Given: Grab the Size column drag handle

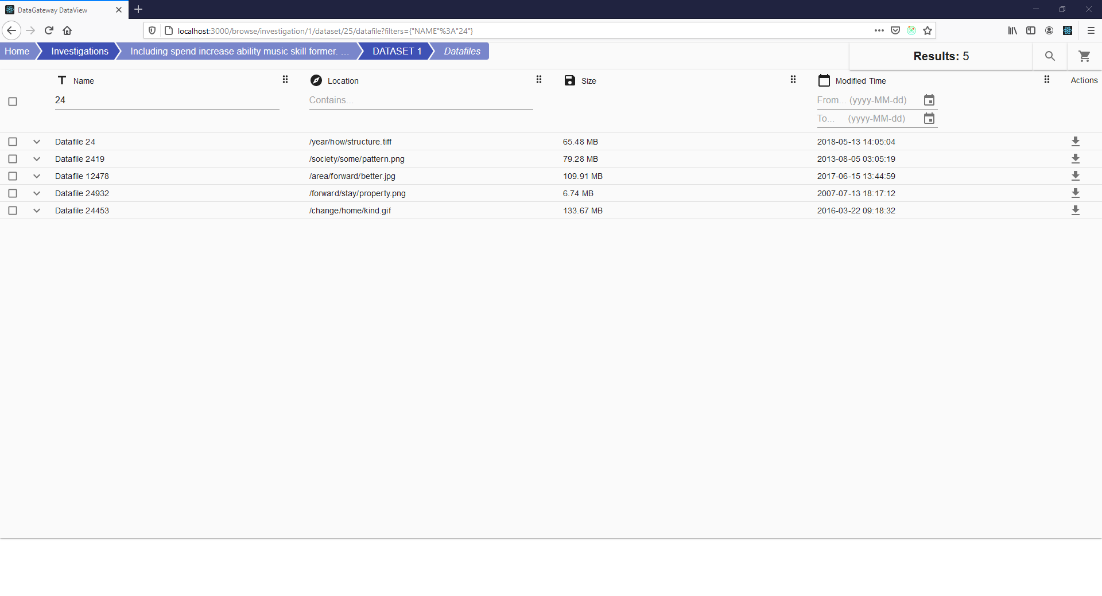Looking at the screenshot, I should (x=793, y=79).
